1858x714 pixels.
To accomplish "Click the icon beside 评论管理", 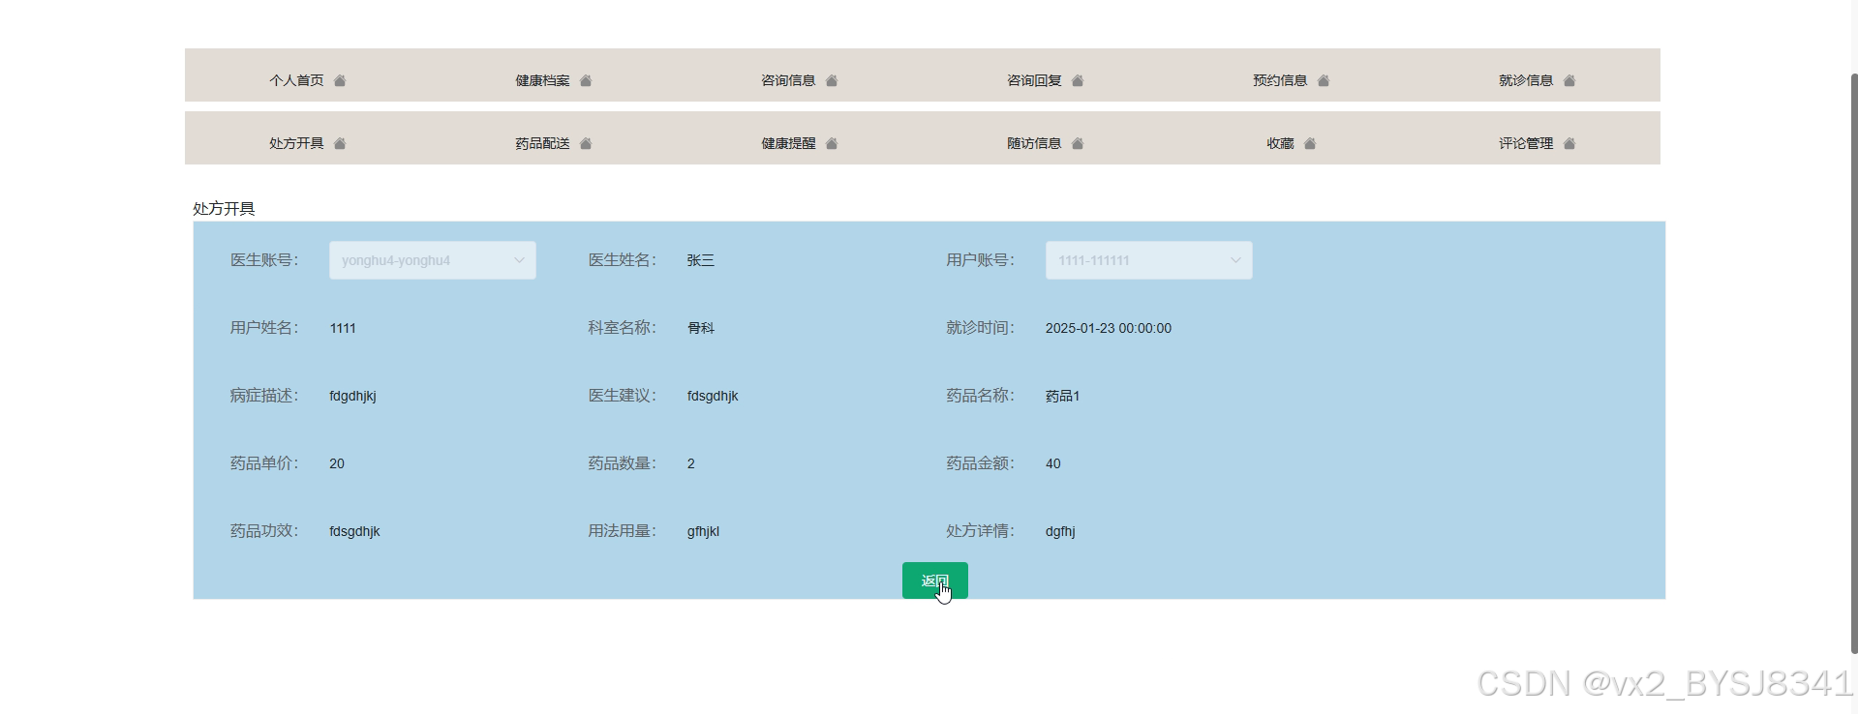I will (1569, 143).
